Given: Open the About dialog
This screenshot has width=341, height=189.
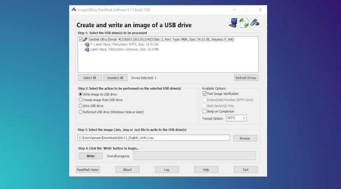Looking at the screenshot, I should [x=127, y=170].
